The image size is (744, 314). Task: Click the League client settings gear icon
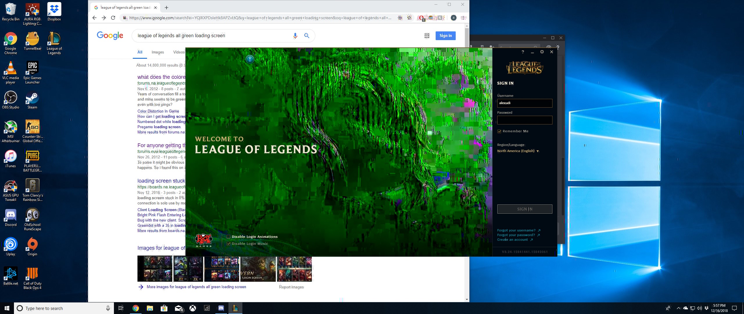542,52
